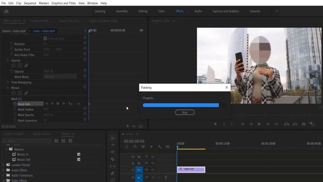Expand the Audio Transitions folder

[x=3, y=175]
